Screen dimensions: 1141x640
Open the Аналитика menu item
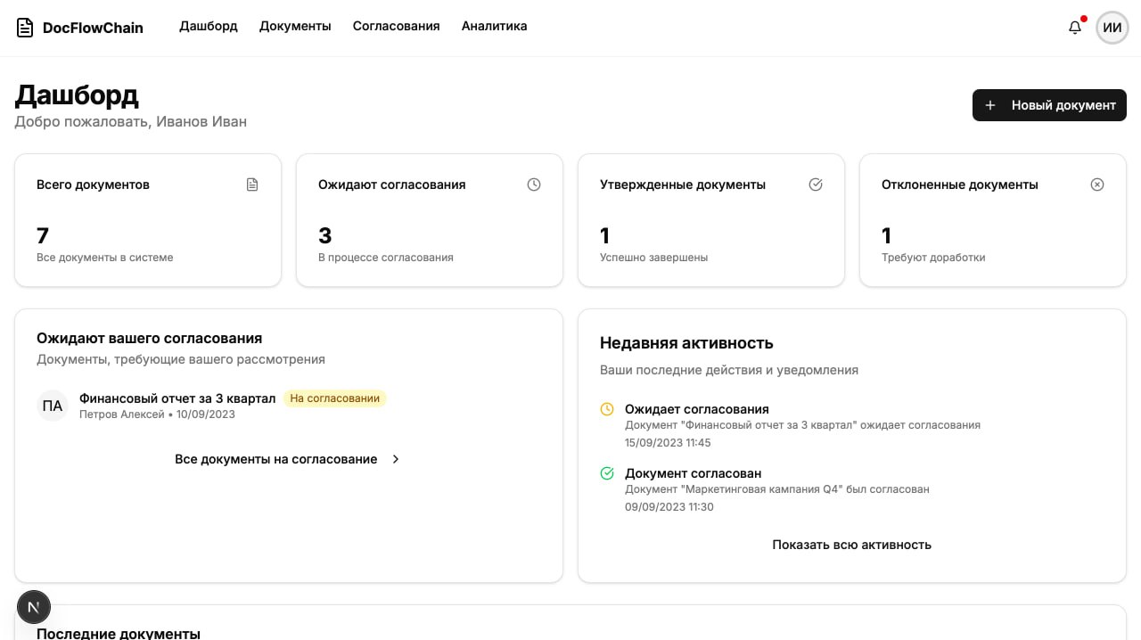tap(494, 26)
